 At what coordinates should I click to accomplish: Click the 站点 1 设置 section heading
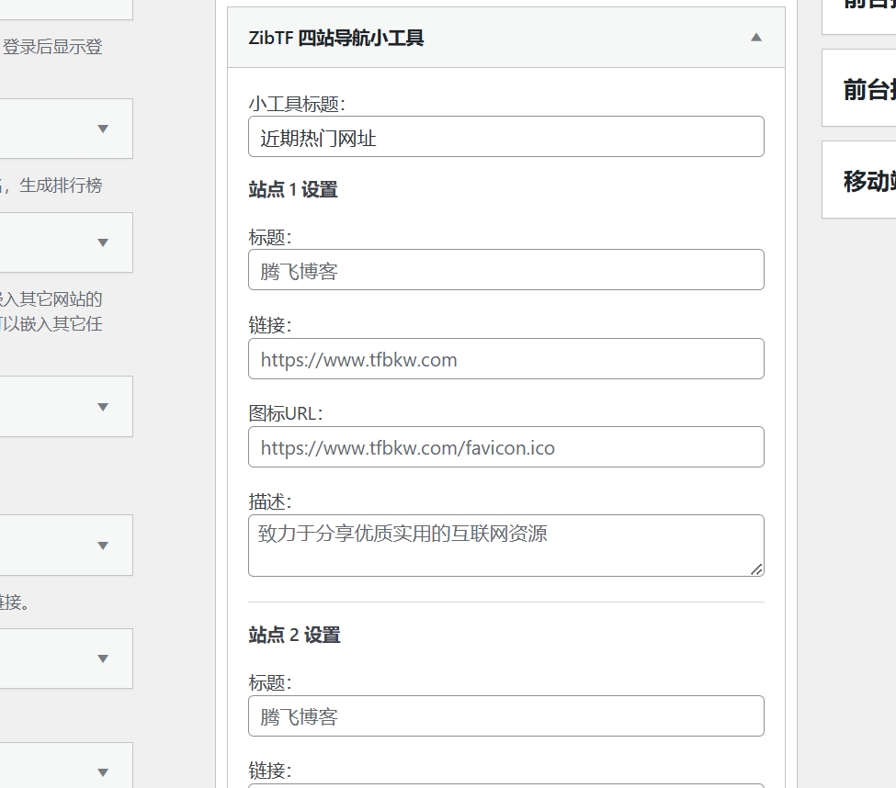coord(294,190)
